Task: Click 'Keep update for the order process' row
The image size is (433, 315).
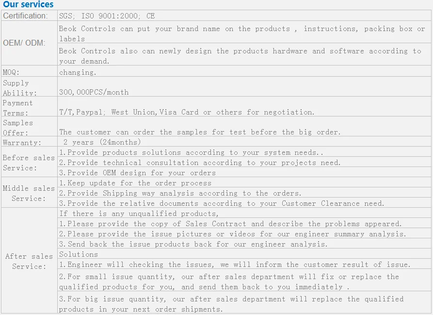Action: 244,182
